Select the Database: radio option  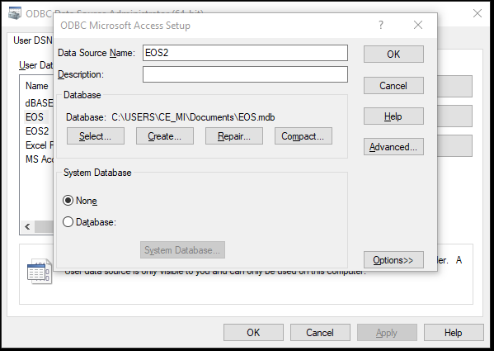click(x=90, y=222)
